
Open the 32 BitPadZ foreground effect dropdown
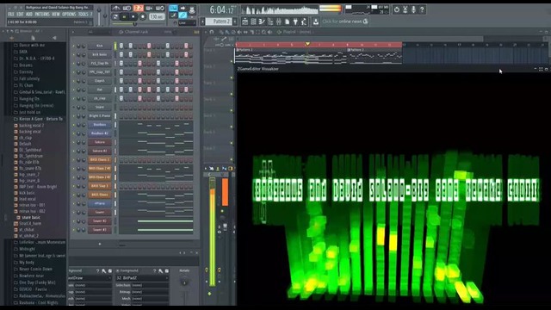(x=142, y=277)
